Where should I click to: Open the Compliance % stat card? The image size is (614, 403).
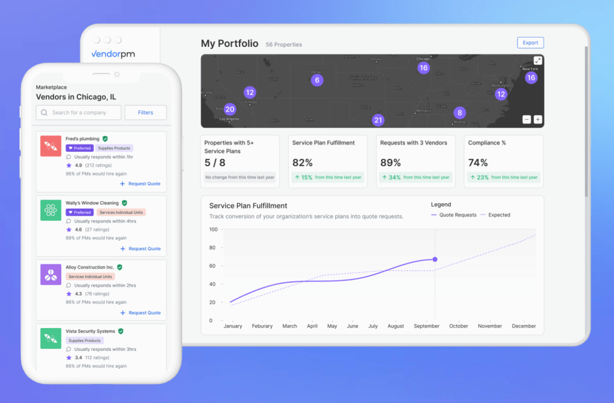point(504,161)
